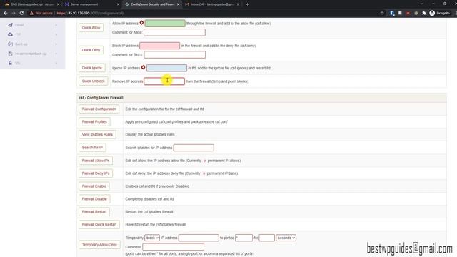Viewport: 457px width, 257px height.
Task: Click the gear icon next to Ignore IP address
Action: point(143,67)
